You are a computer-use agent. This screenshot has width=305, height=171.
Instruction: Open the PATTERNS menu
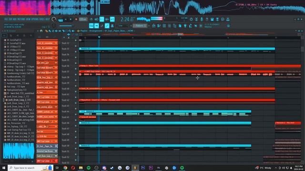click(21, 19)
